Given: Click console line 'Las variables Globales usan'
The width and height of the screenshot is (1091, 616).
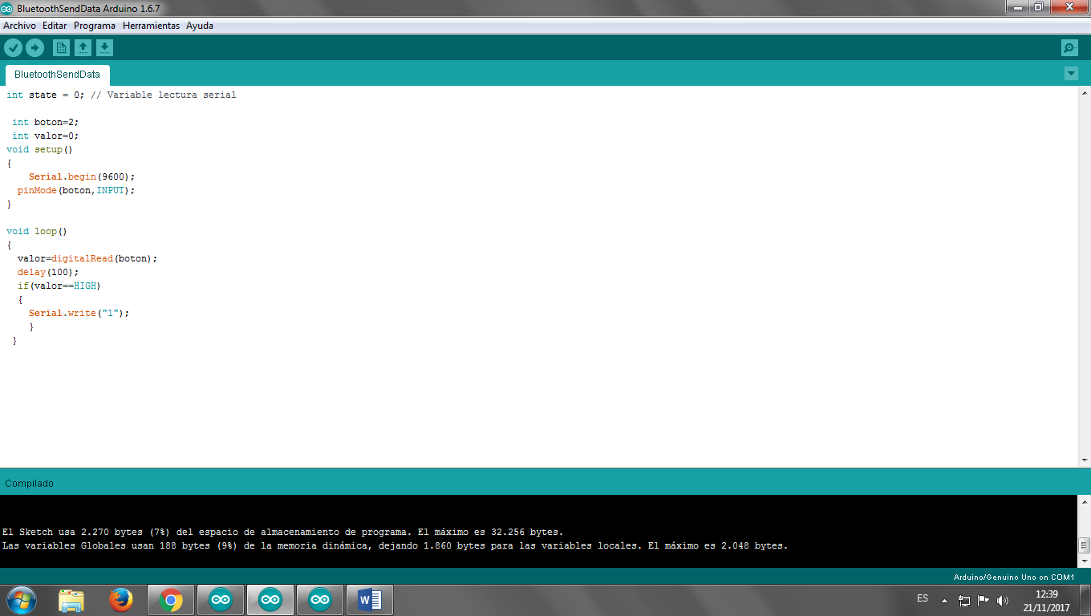Looking at the screenshot, I should [x=395, y=545].
